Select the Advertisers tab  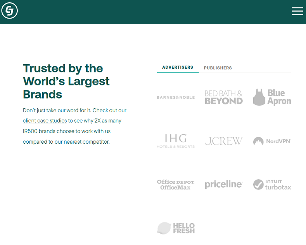coord(178,67)
